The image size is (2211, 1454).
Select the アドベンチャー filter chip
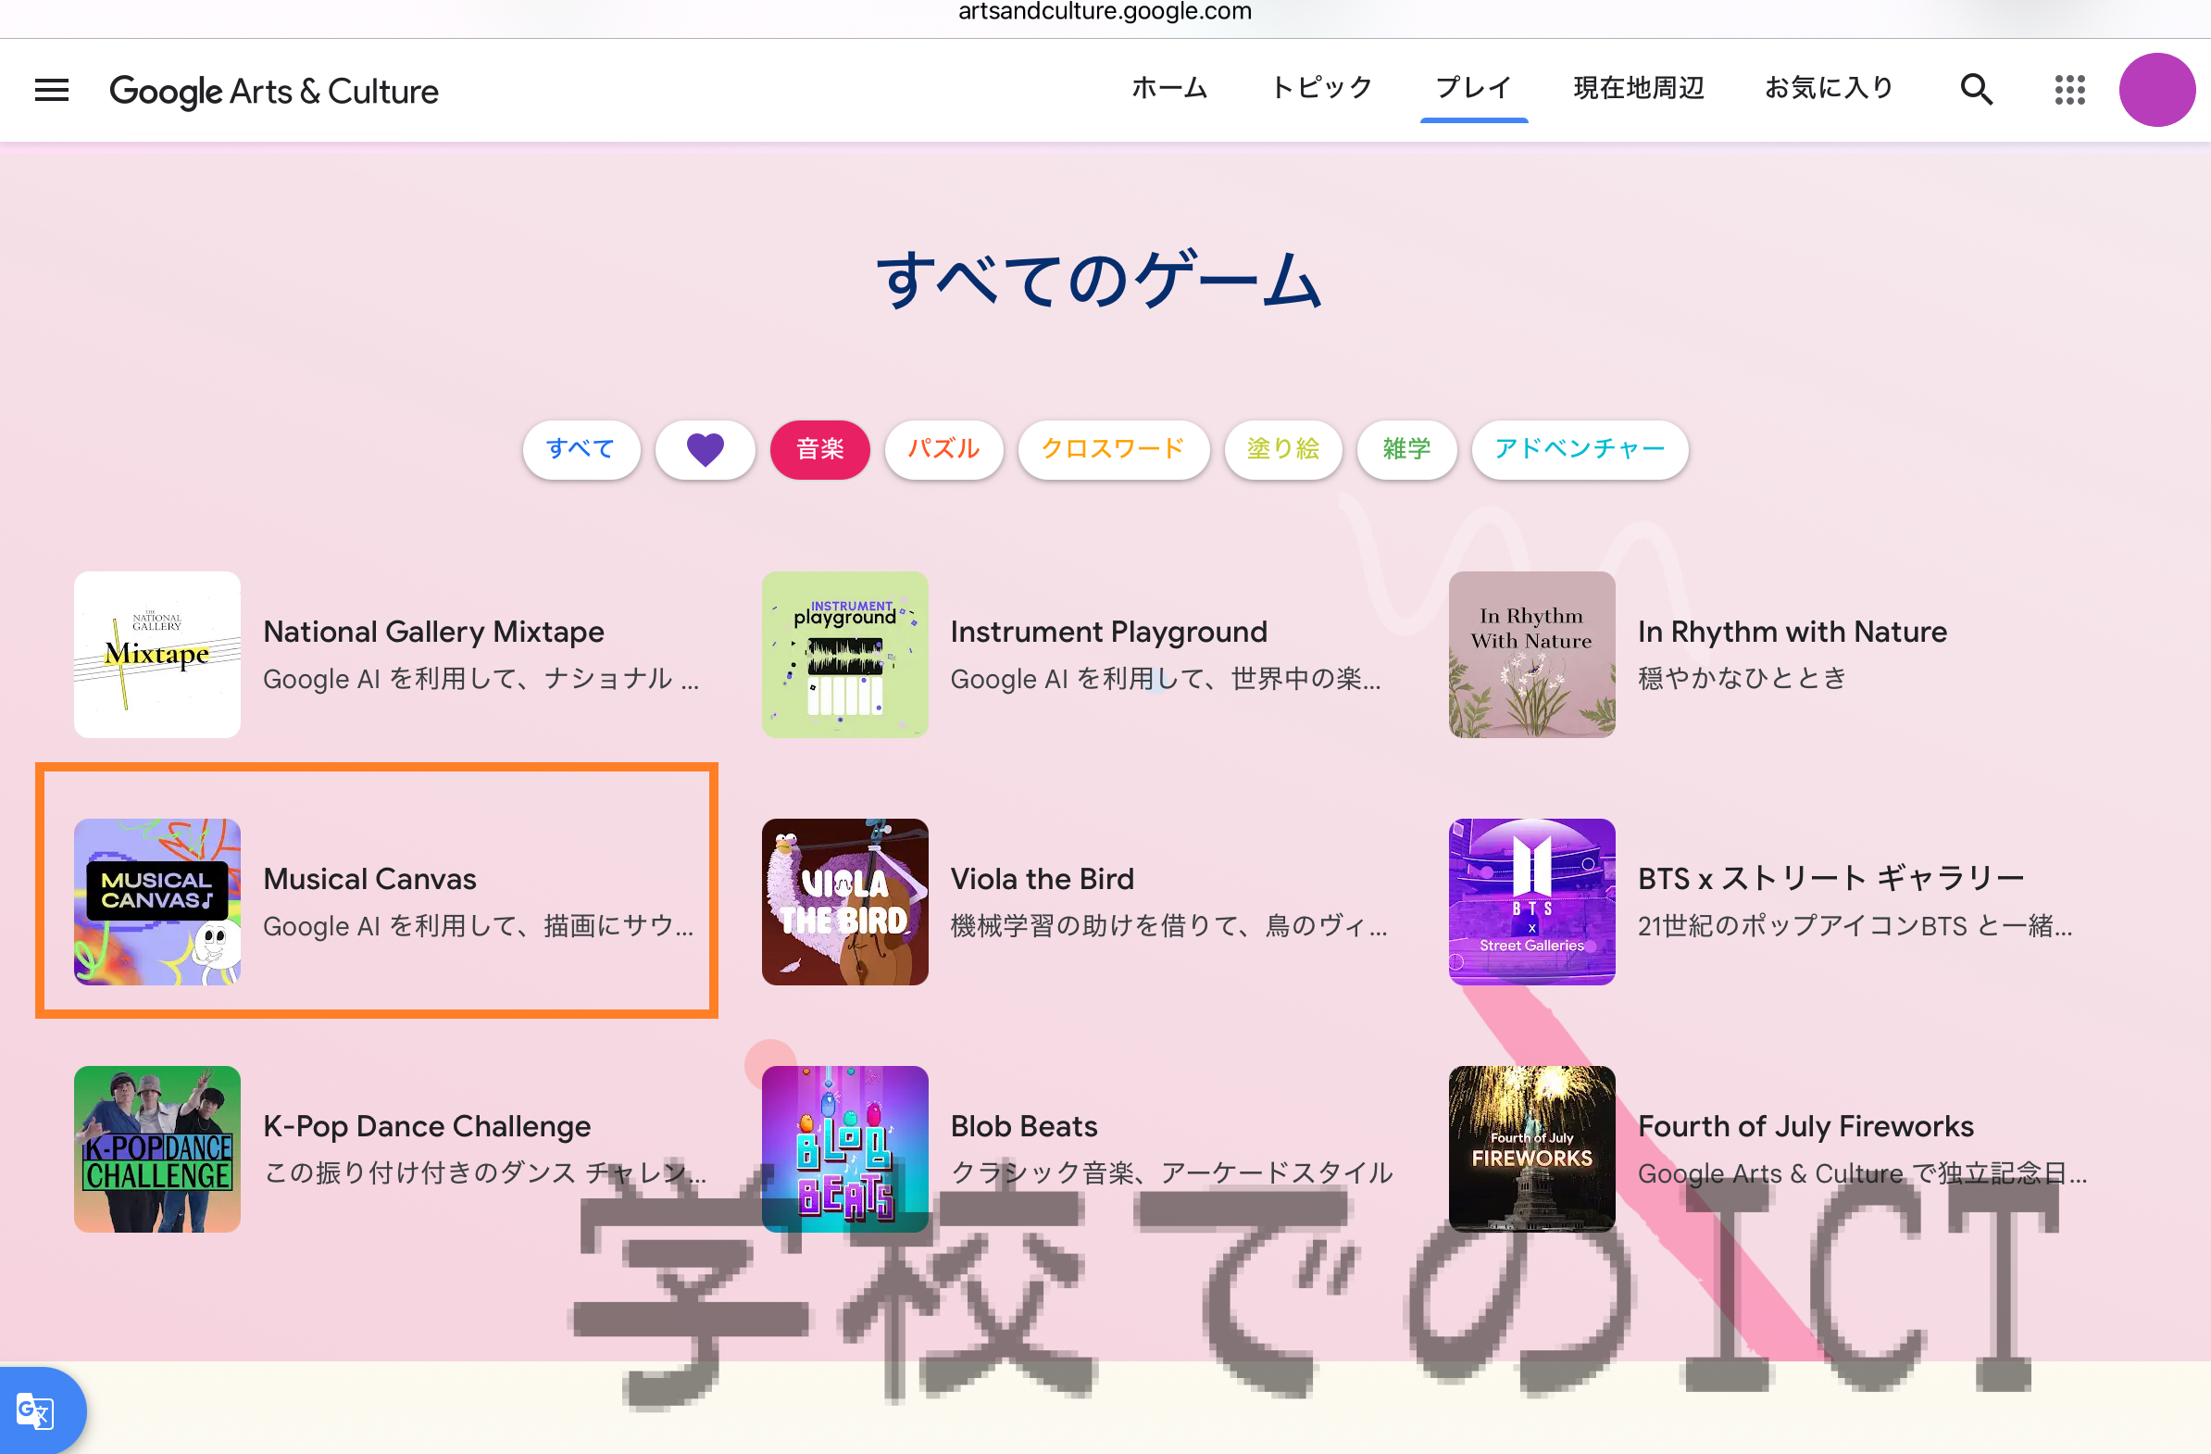(x=1580, y=450)
